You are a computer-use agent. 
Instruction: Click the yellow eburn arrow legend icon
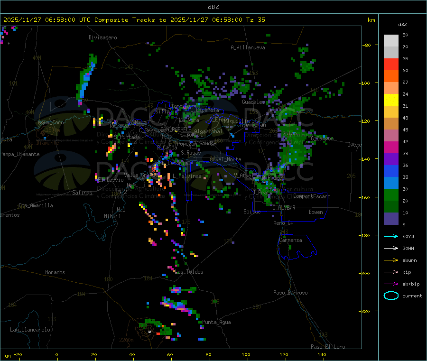click(391, 260)
